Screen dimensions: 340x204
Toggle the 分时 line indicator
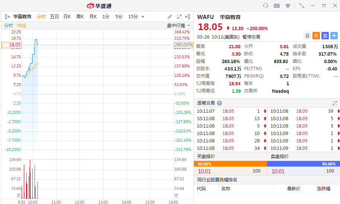click(x=9, y=26)
